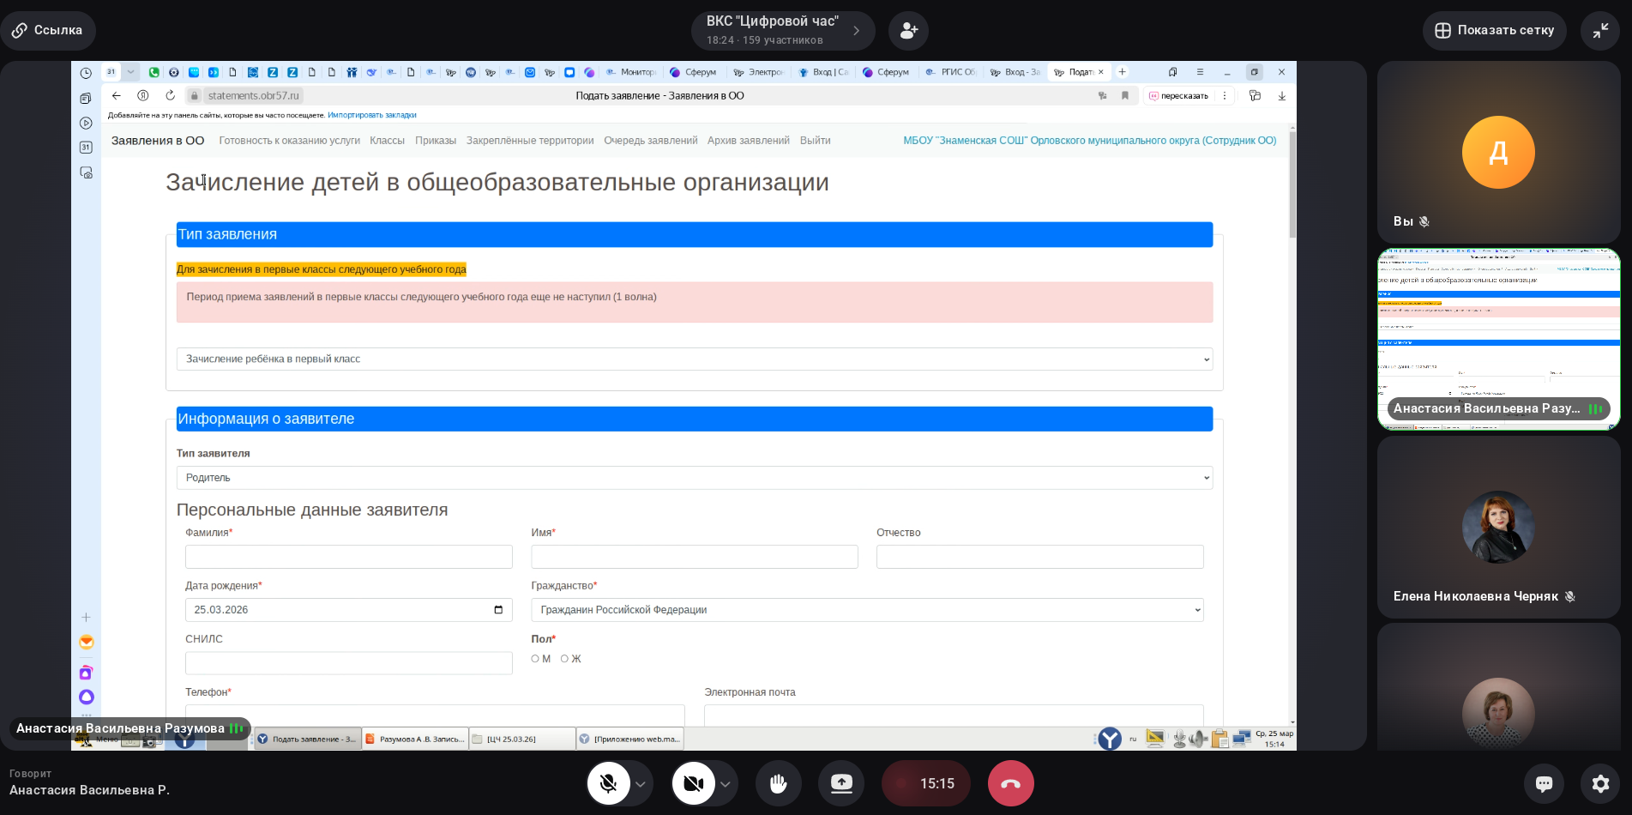Turn on the camera
The width and height of the screenshot is (1632, 815).
pos(693,783)
